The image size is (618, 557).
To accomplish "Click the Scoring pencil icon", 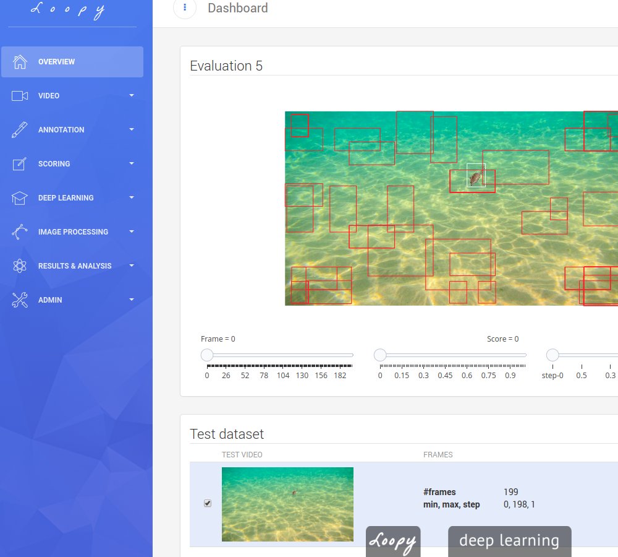I will [19, 163].
